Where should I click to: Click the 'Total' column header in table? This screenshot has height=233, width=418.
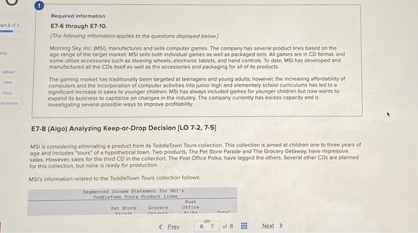click(224, 212)
